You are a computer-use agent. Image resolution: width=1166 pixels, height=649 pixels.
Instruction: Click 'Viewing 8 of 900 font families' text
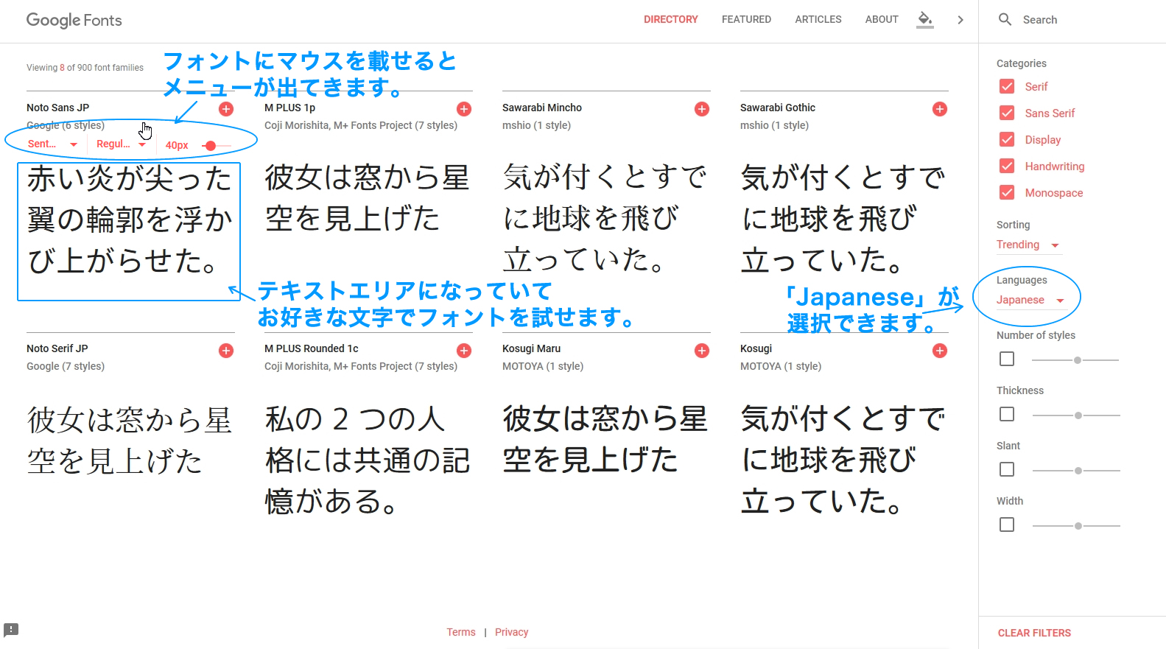(x=85, y=68)
